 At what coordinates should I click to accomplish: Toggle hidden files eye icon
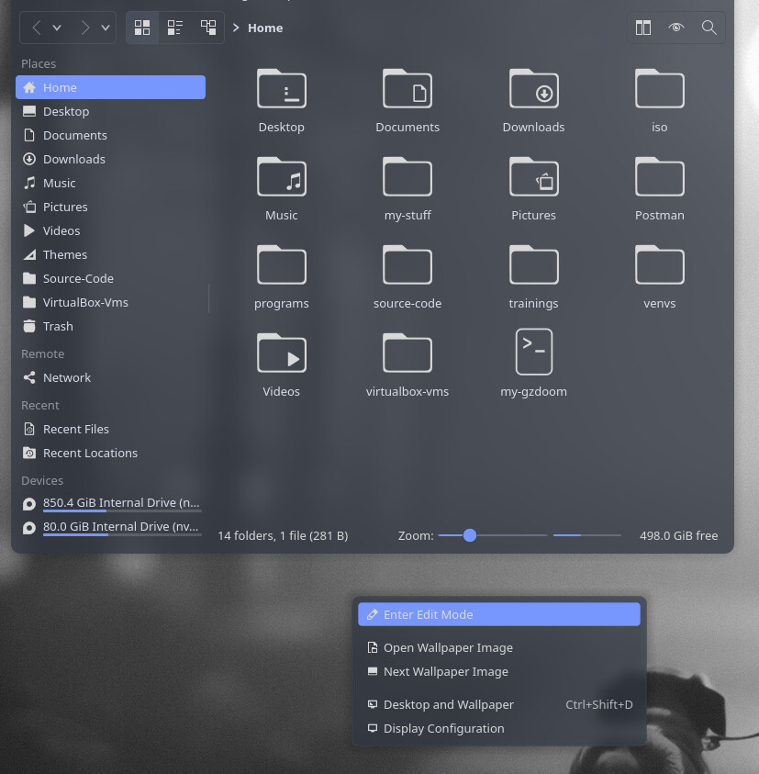[676, 28]
